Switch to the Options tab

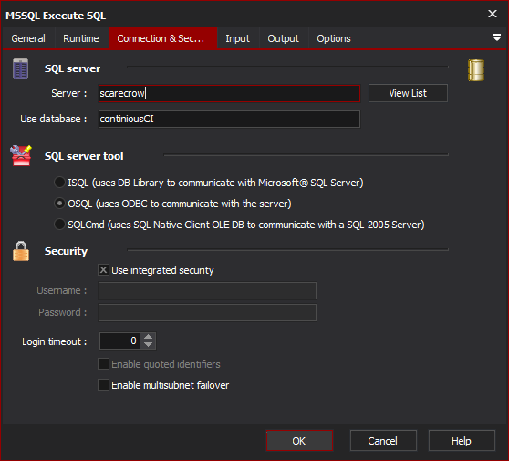point(334,38)
